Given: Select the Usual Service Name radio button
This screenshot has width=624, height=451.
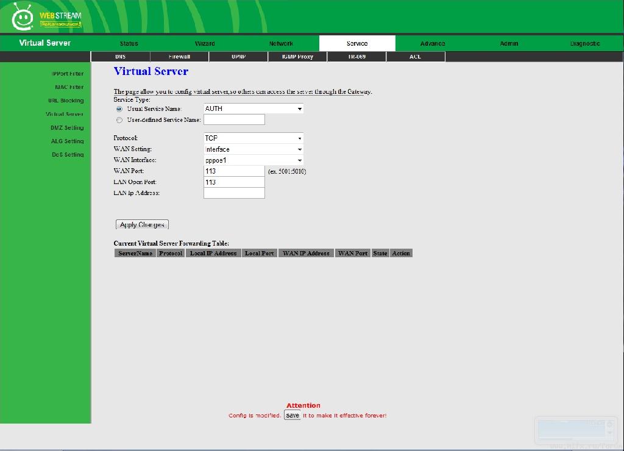Looking at the screenshot, I should (x=119, y=109).
